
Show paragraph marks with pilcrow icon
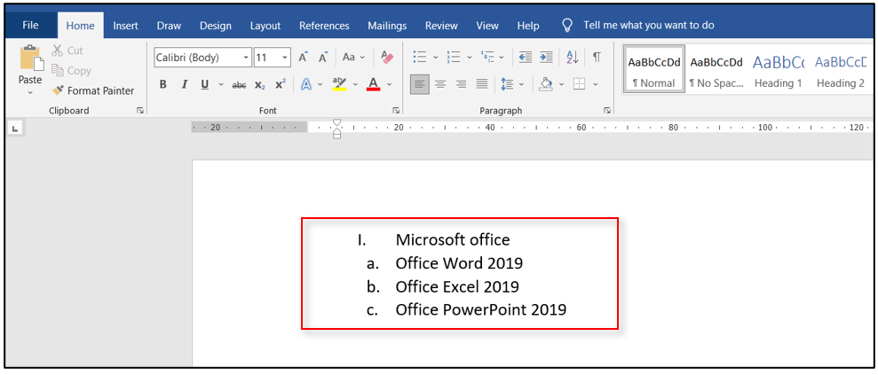point(597,57)
